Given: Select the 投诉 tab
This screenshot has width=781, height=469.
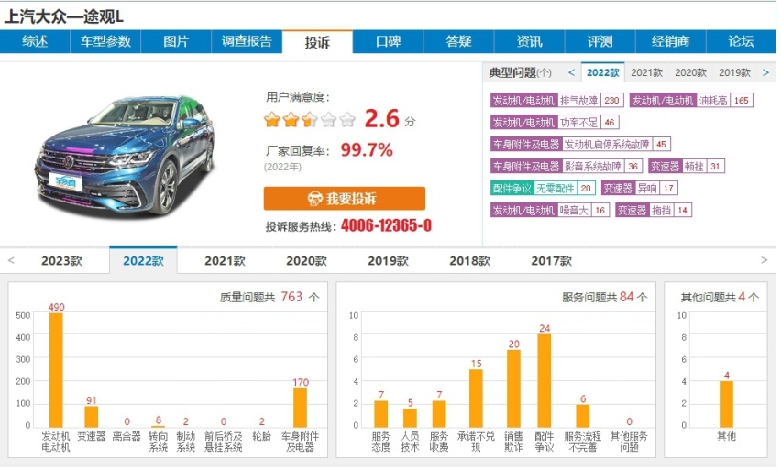Looking at the screenshot, I should coord(317,42).
